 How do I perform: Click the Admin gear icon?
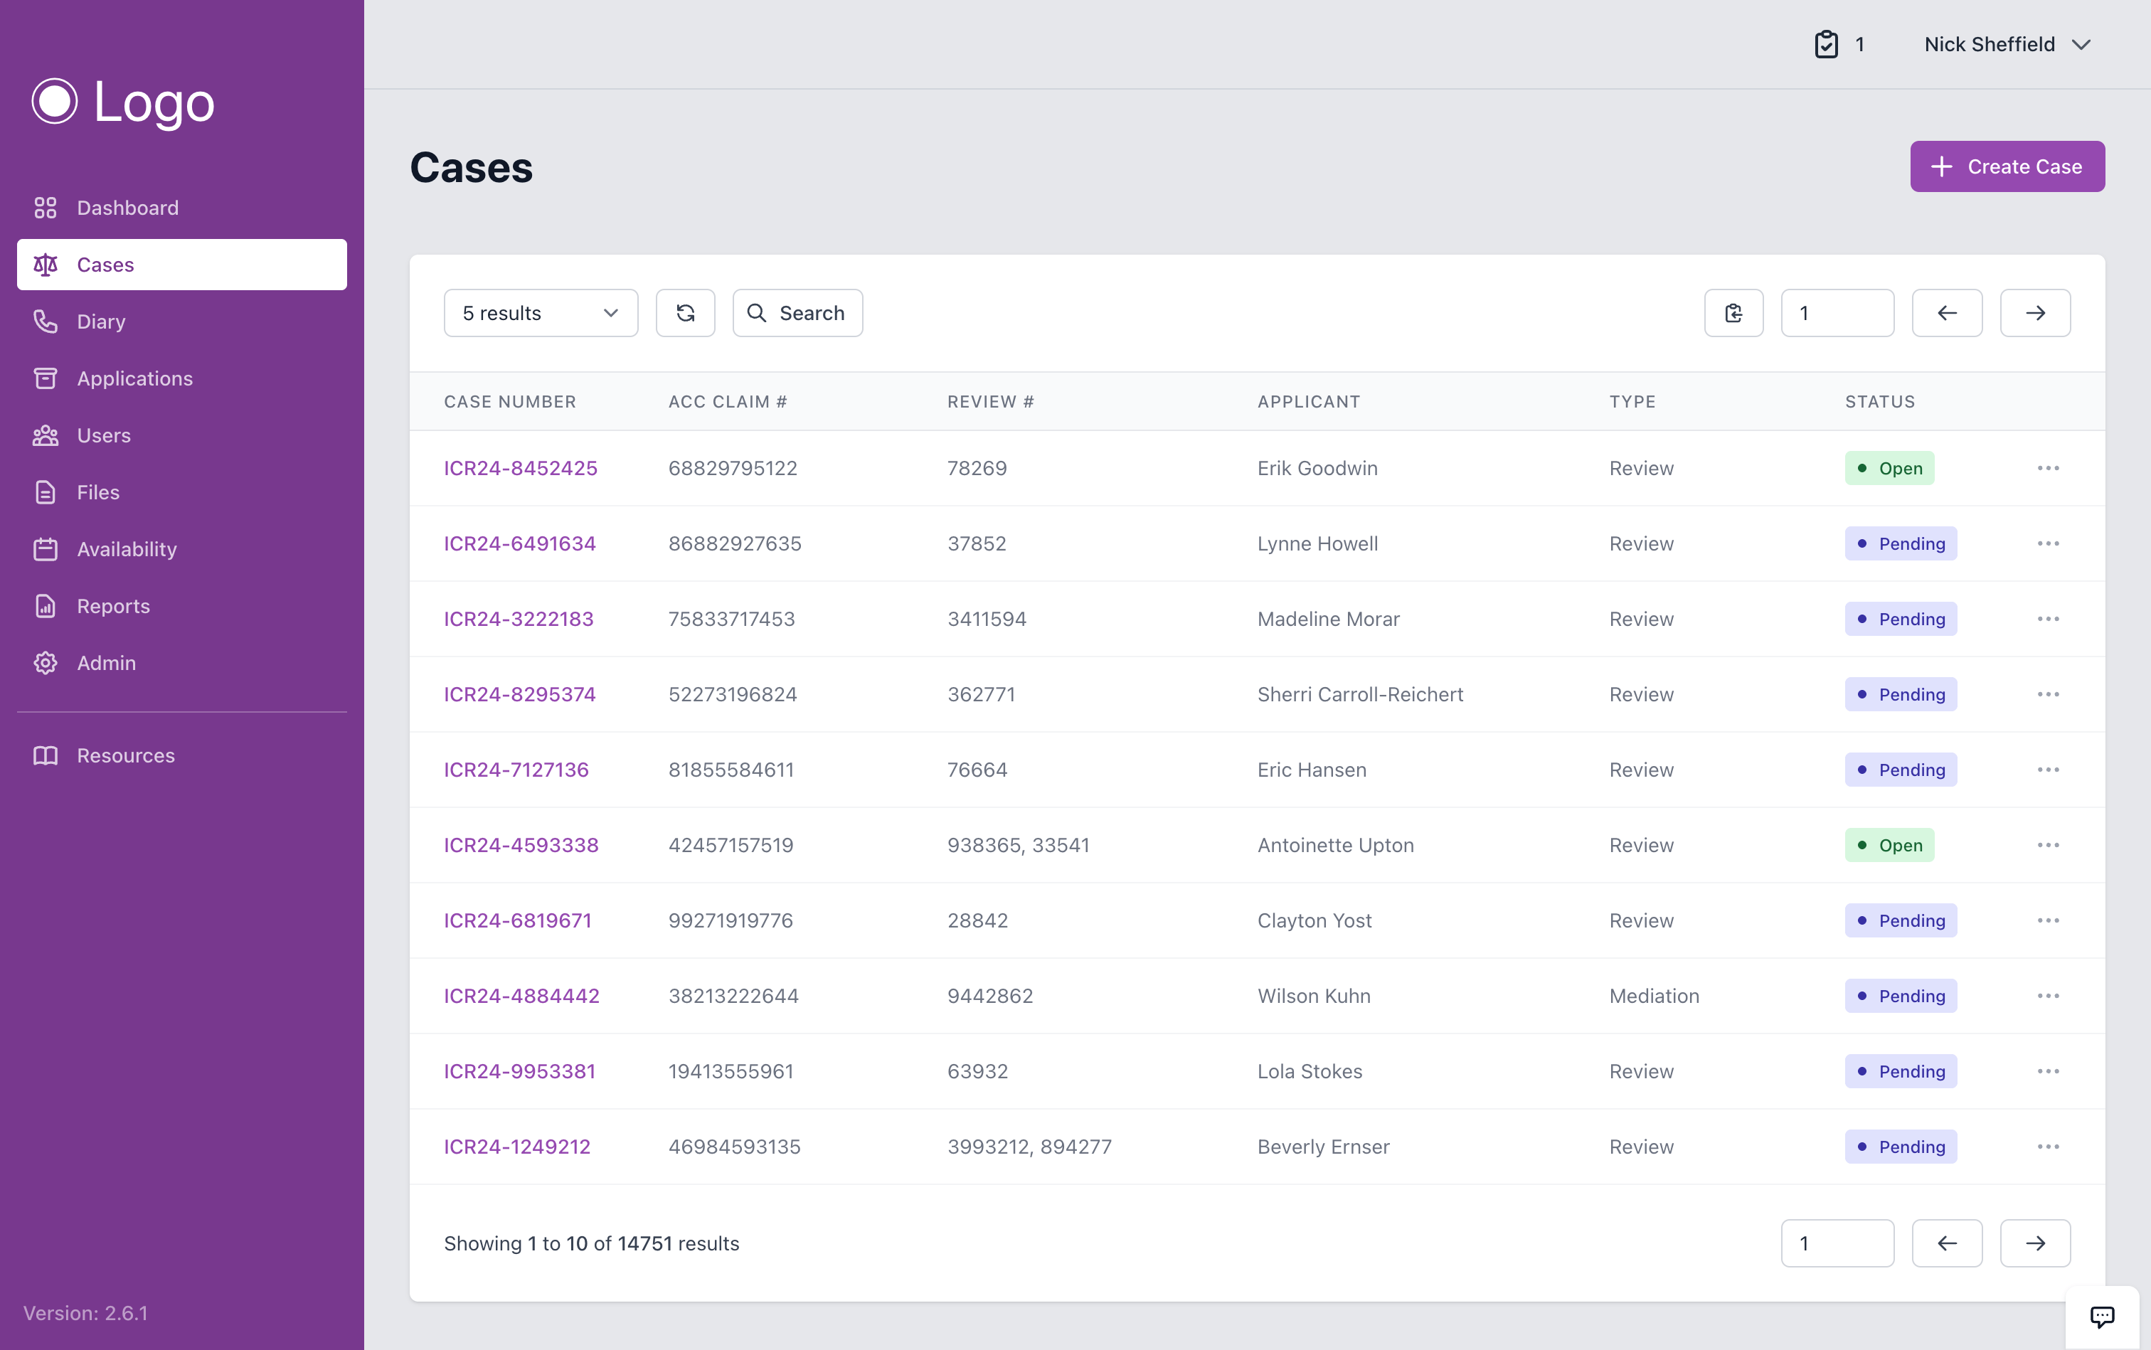46,662
